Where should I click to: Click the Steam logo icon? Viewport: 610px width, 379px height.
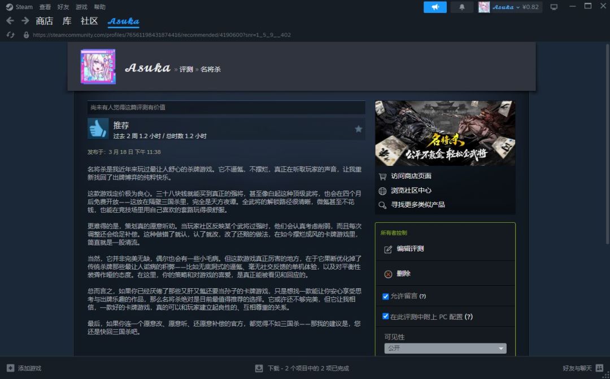(x=10, y=7)
